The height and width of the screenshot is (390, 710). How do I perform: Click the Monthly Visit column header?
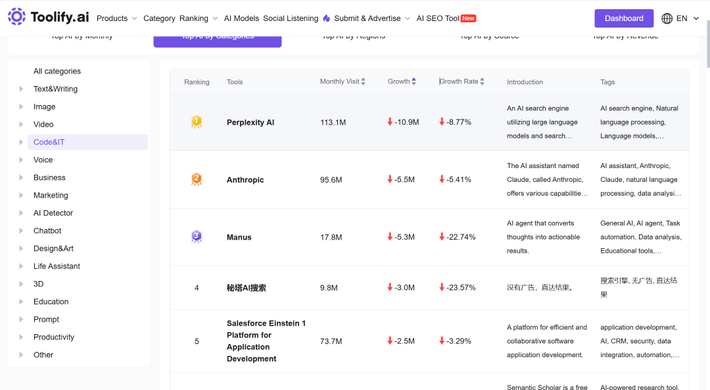(340, 81)
